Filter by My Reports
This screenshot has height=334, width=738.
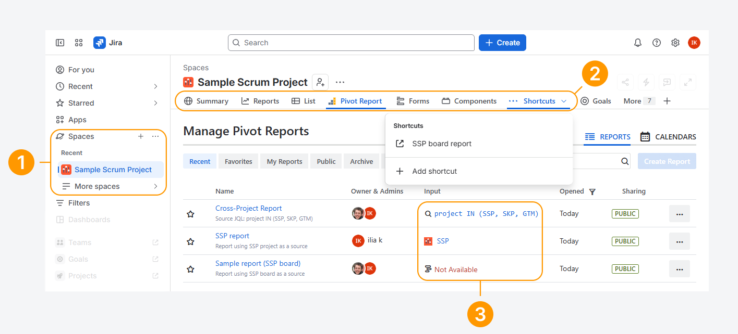(284, 161)
